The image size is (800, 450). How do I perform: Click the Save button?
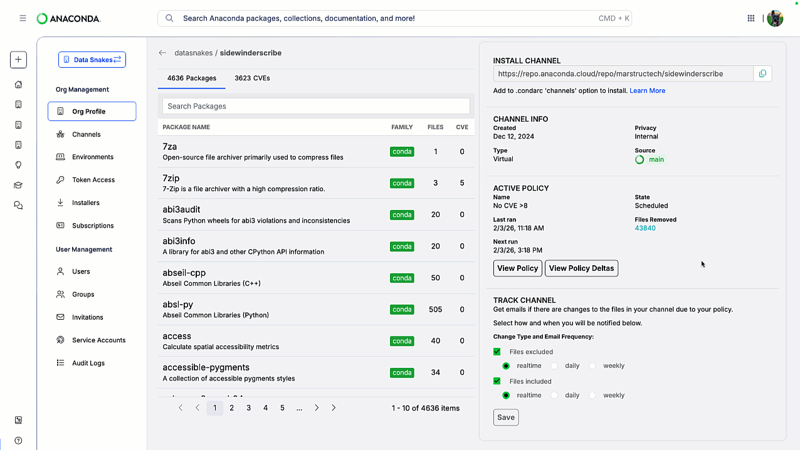pos(506,417)
